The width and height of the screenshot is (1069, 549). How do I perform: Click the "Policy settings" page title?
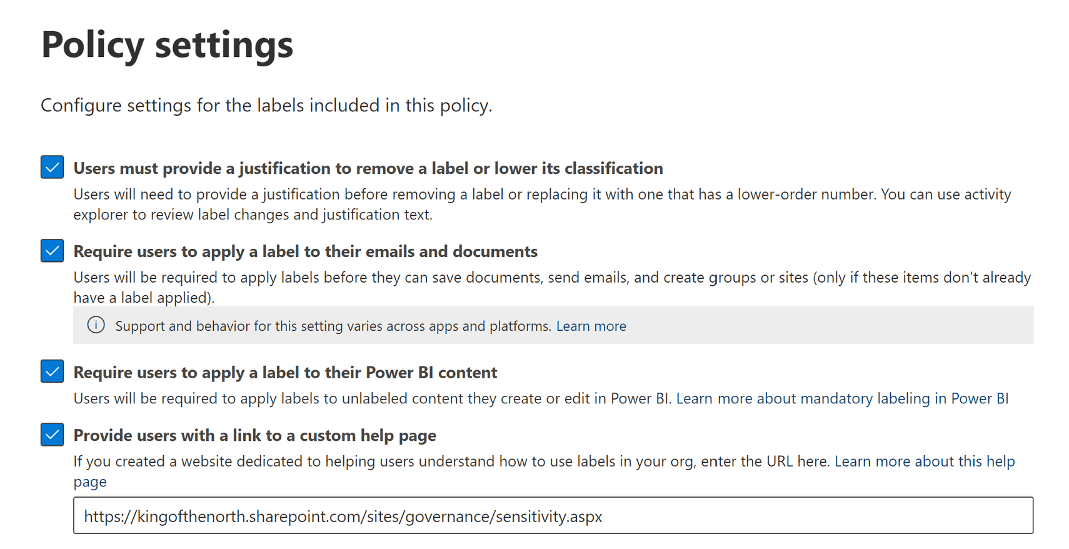pos(166,44)
